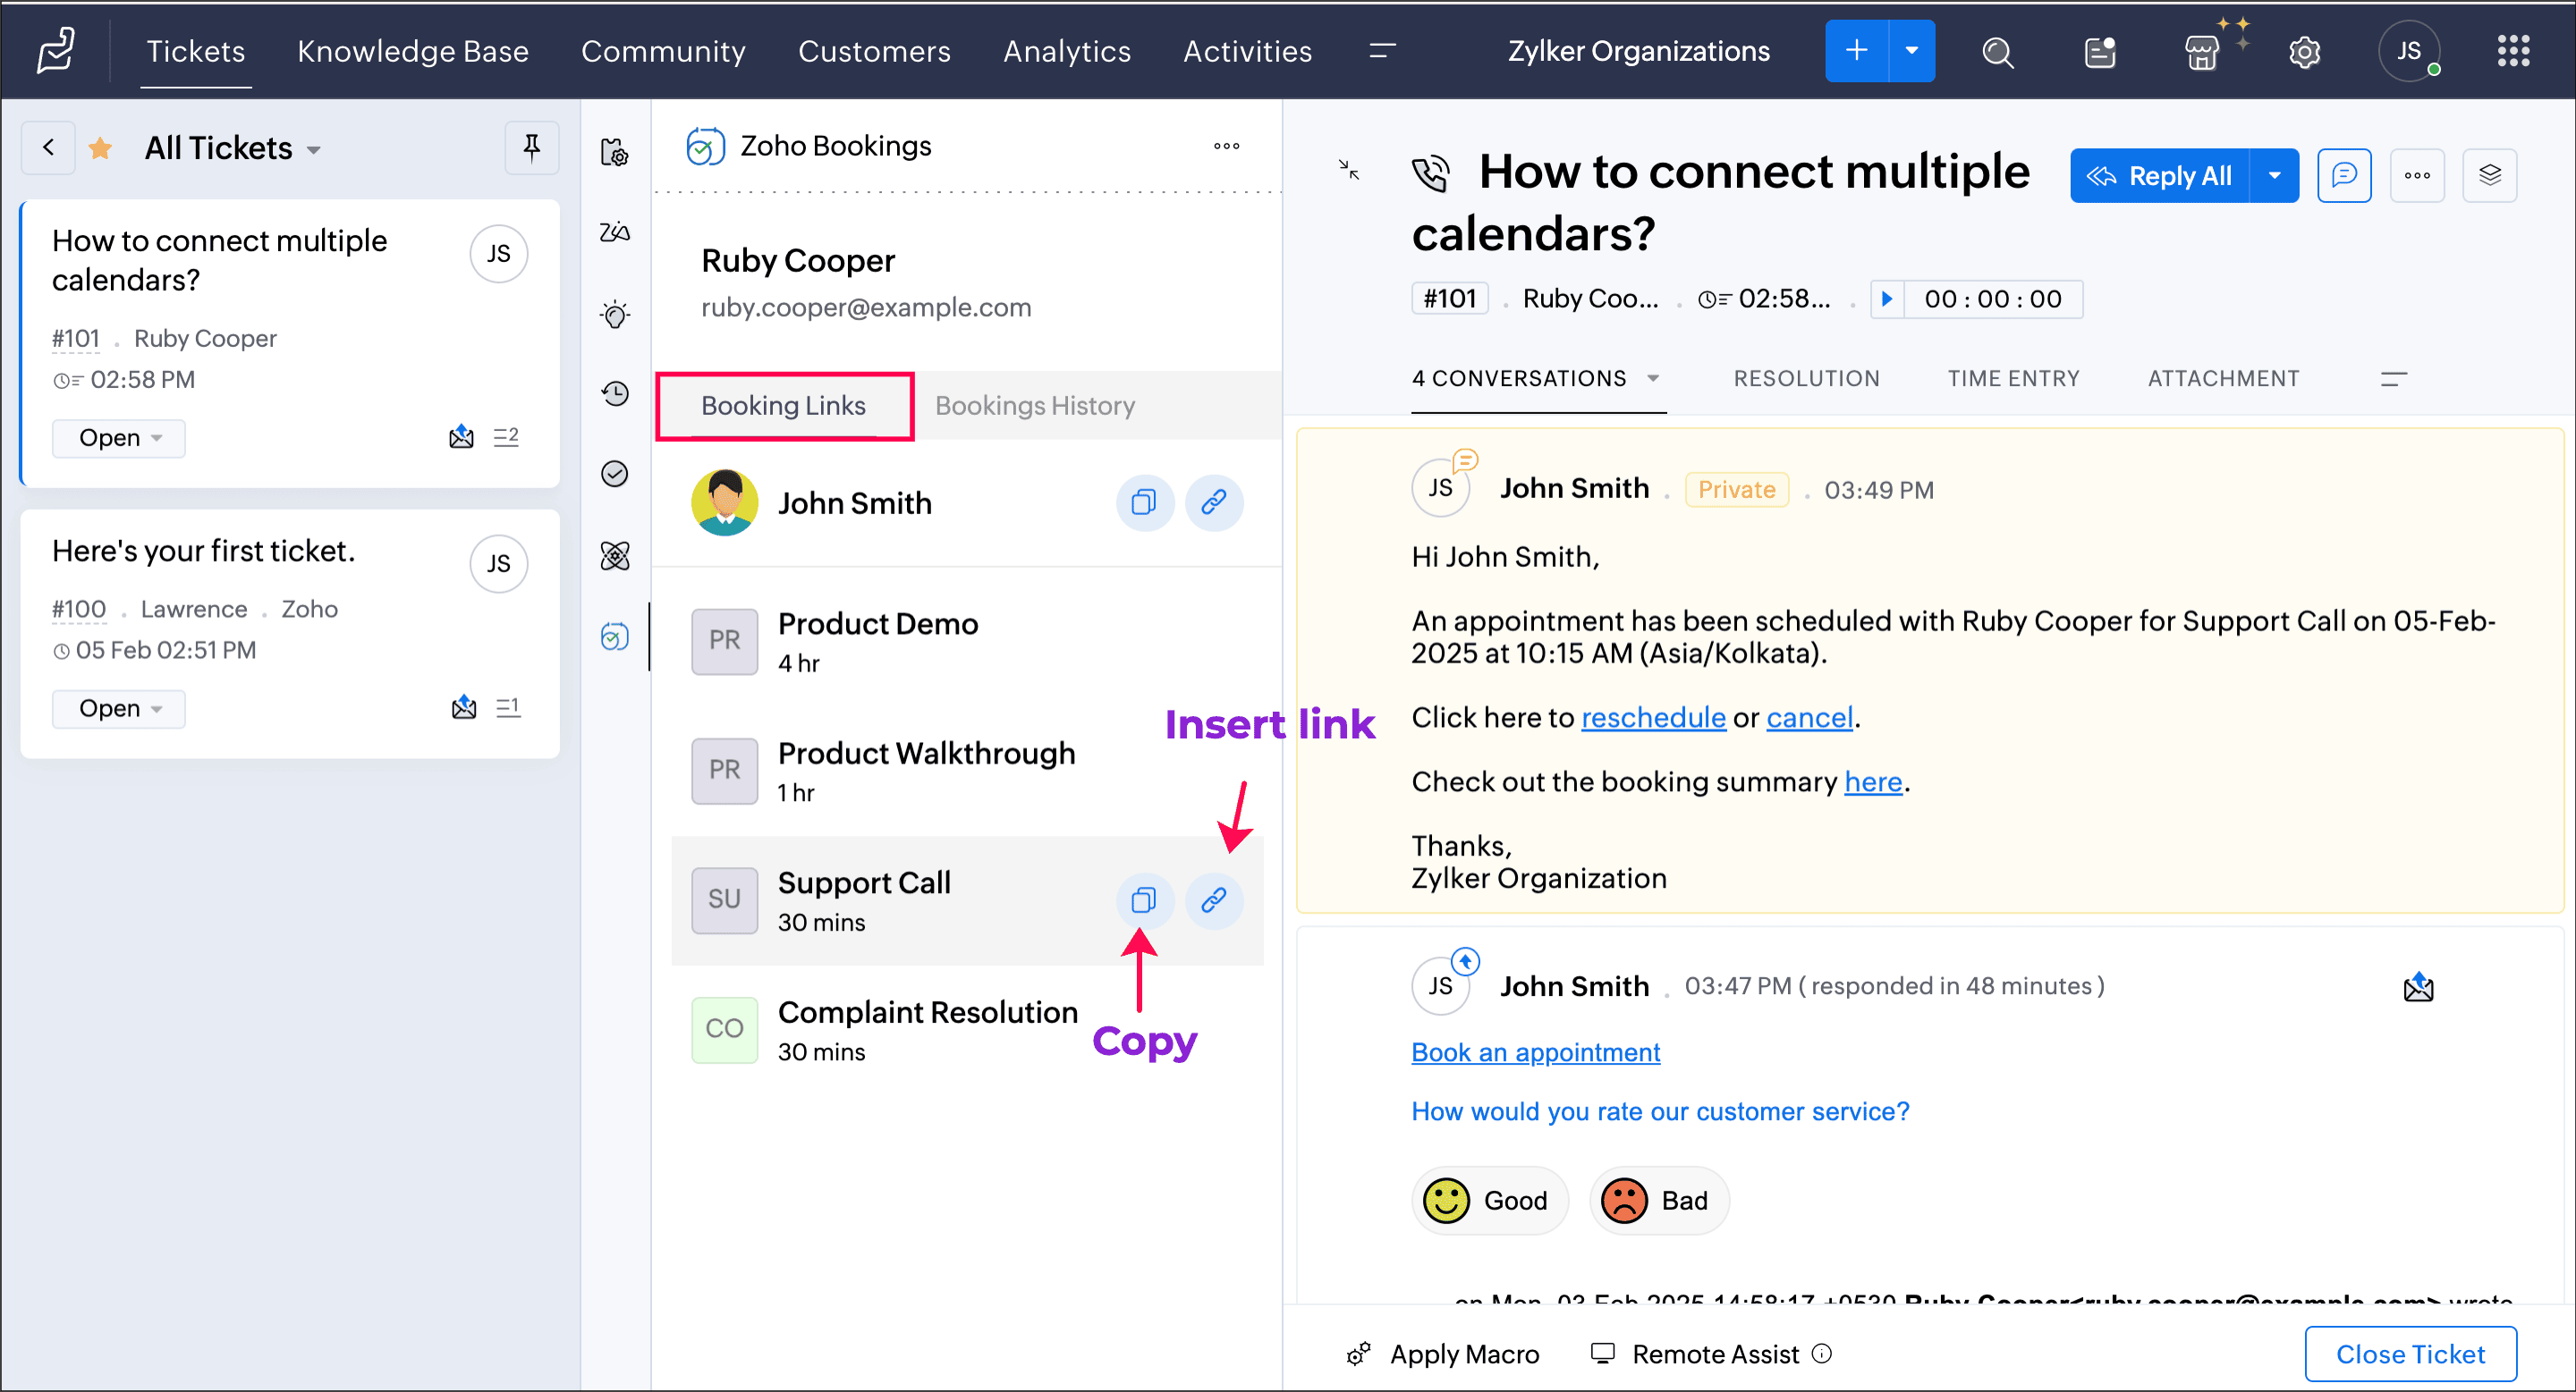Open the setup gear icon
Viewport: 2576px width, 1392px height.
click(x=2304, y=52)
